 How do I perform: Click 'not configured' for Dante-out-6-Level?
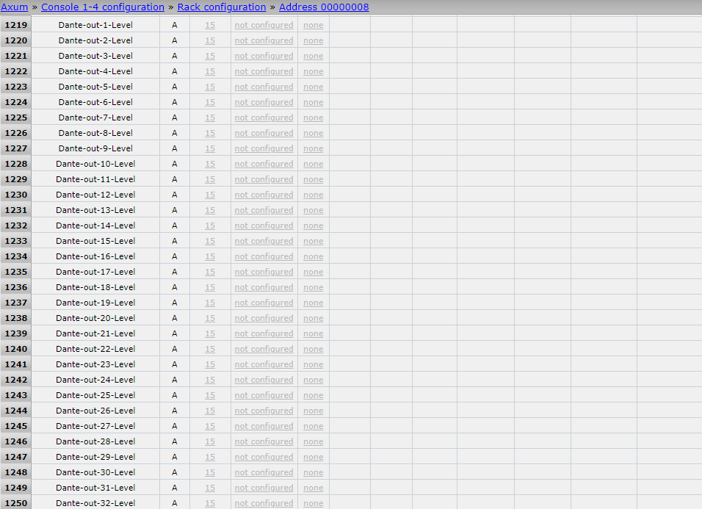[x=264, y=102]
